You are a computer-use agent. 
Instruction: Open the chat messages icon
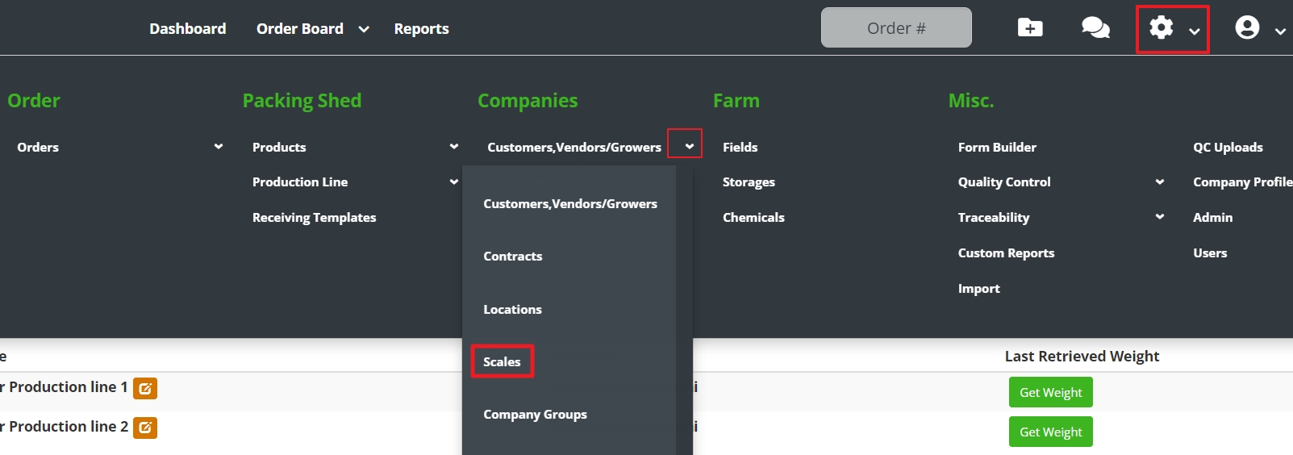pyautogui.click(x=1095, y=28)
